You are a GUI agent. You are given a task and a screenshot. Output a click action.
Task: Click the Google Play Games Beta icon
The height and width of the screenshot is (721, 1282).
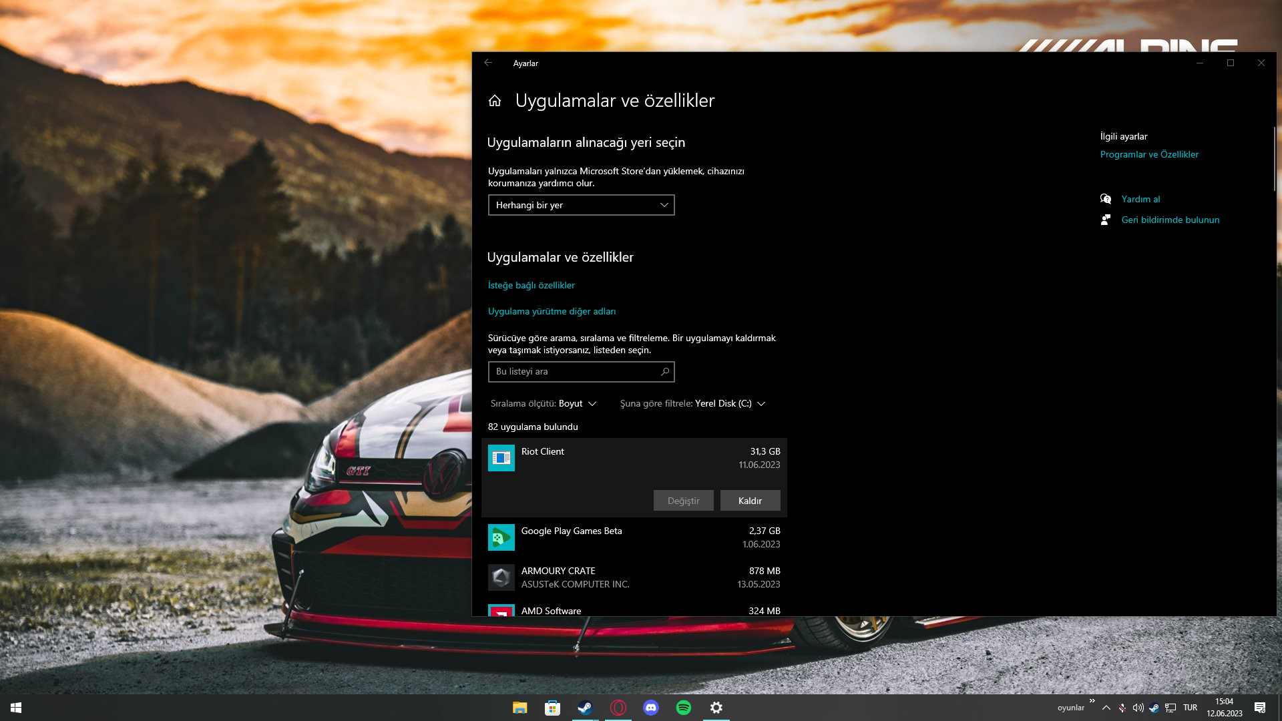(501, 537)
